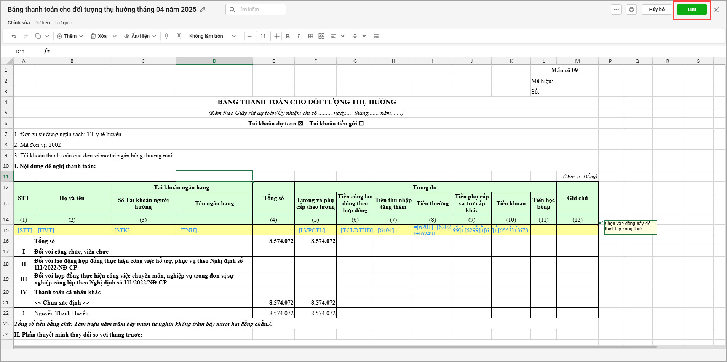Viewport: 727px width, 362px height.
Task: Open the Trợ giúp tab
Action: pos(63,23)
